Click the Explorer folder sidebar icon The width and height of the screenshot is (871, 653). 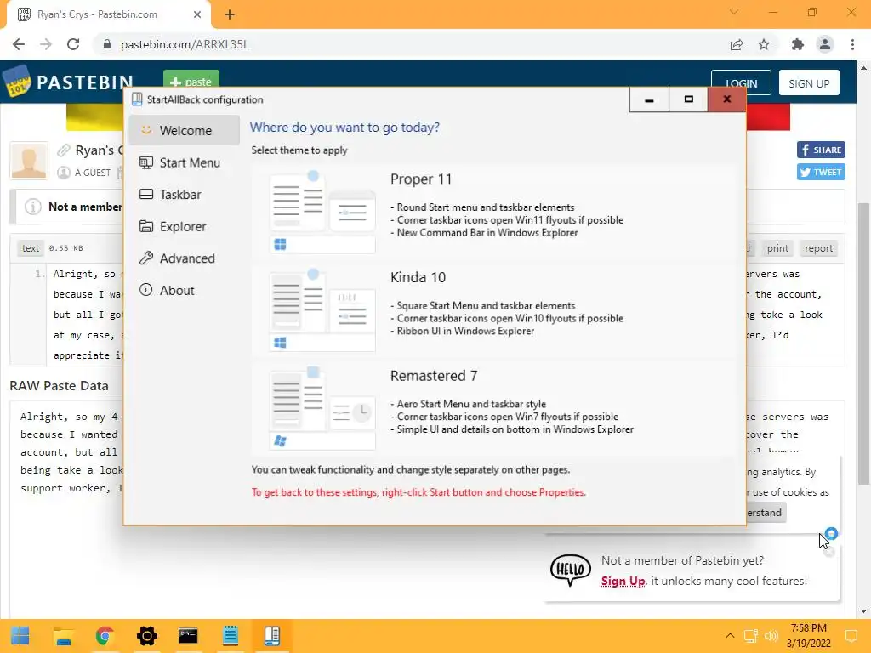[146, 226]
